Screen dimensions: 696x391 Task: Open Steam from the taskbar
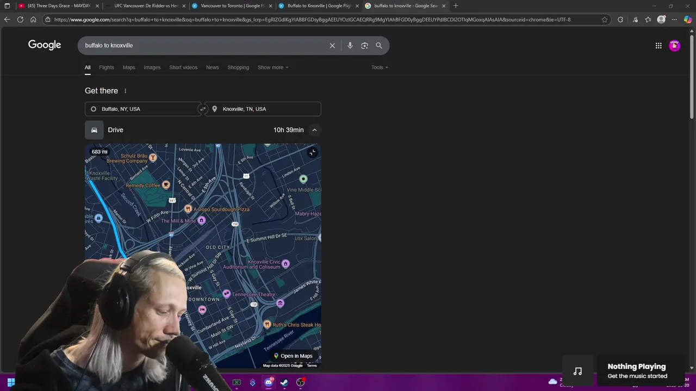coord(284,382)
